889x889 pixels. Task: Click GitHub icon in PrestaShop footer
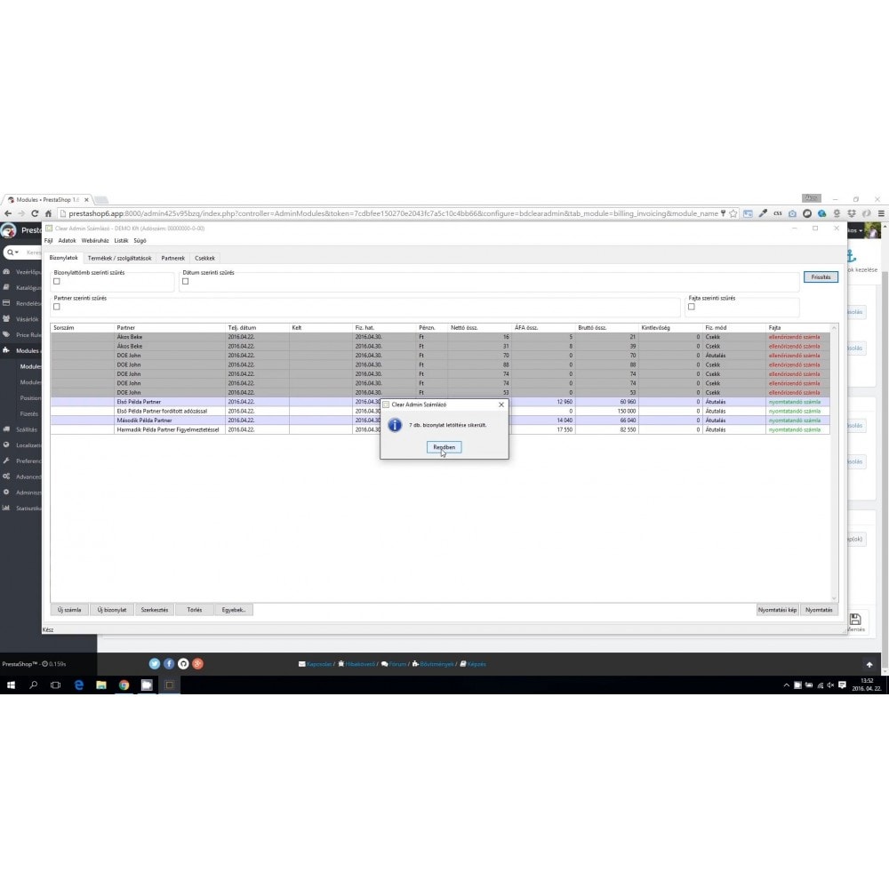pyautogui.click(x=183, y=664)
